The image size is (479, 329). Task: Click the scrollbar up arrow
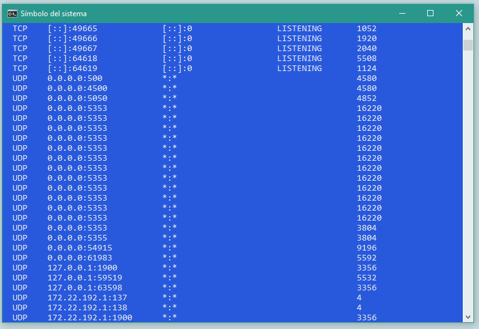468,29
